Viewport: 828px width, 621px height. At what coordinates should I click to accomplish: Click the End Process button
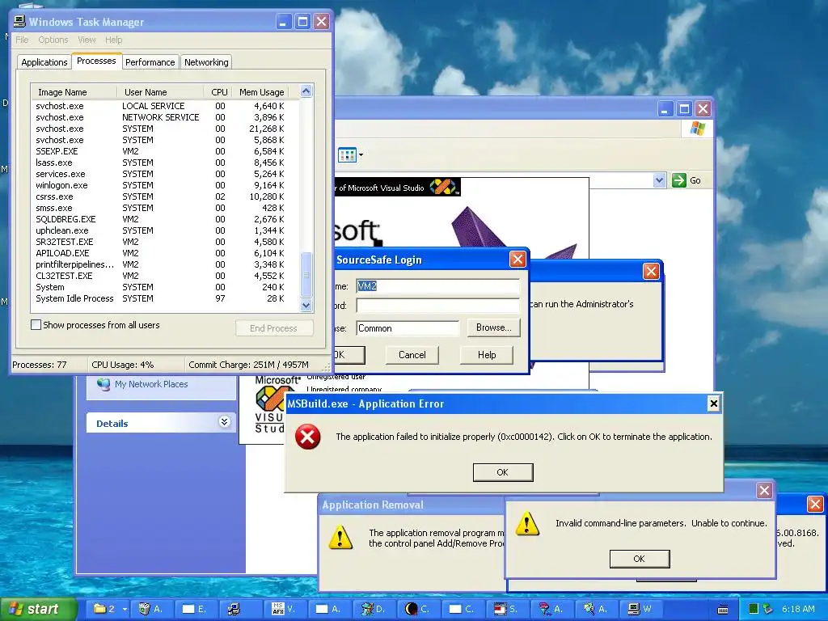click(273, 328)
